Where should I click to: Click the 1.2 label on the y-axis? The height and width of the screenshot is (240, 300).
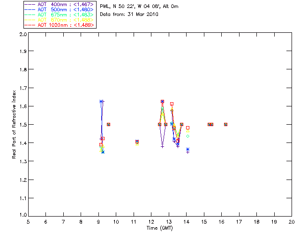click(23, 180)
